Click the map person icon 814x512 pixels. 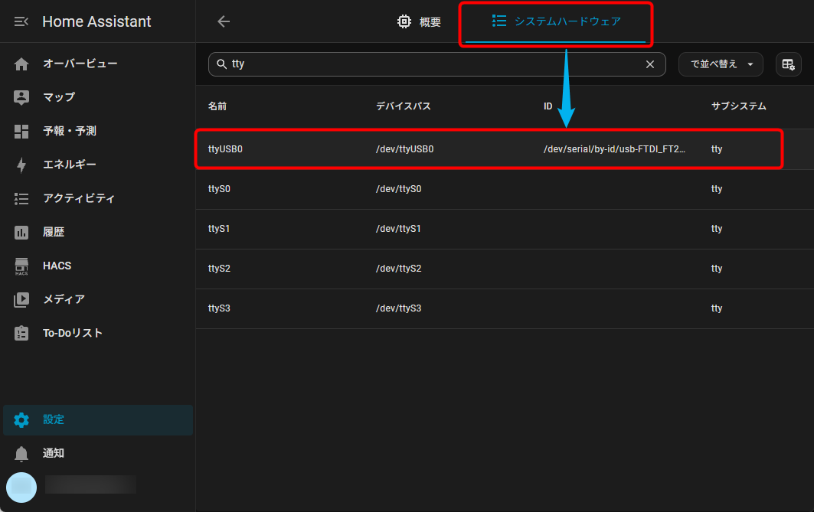[x=21, y=97]
